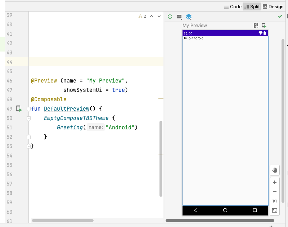Open the preview layout grid dropdown
Screen dimensions: 288x227
click(179, 17)
